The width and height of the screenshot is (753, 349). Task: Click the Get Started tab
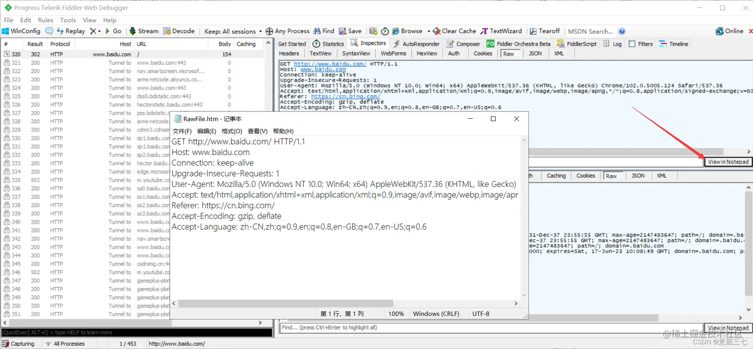[292, 44]
